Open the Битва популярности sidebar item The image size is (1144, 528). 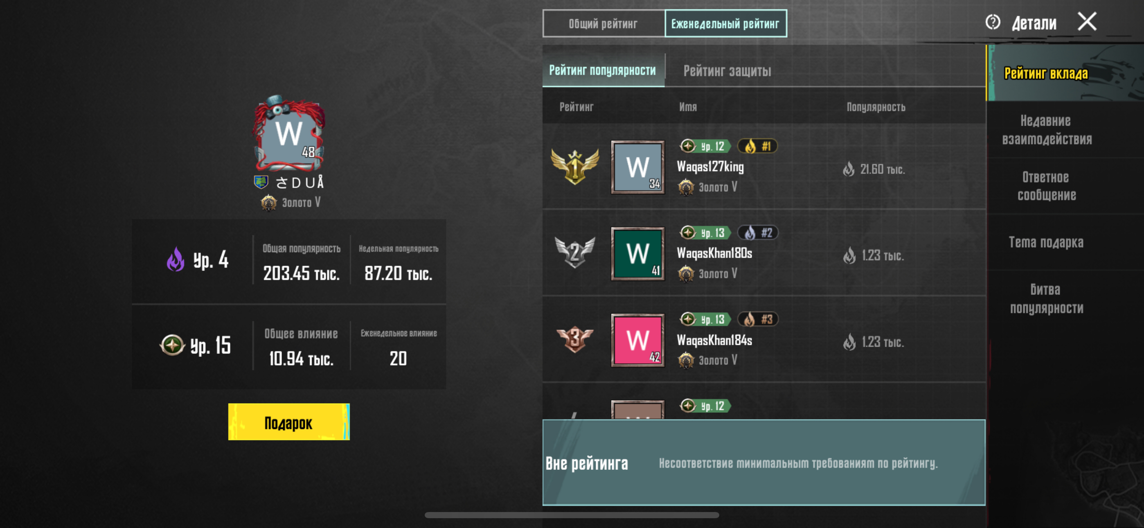click(x=1046, y=299)
